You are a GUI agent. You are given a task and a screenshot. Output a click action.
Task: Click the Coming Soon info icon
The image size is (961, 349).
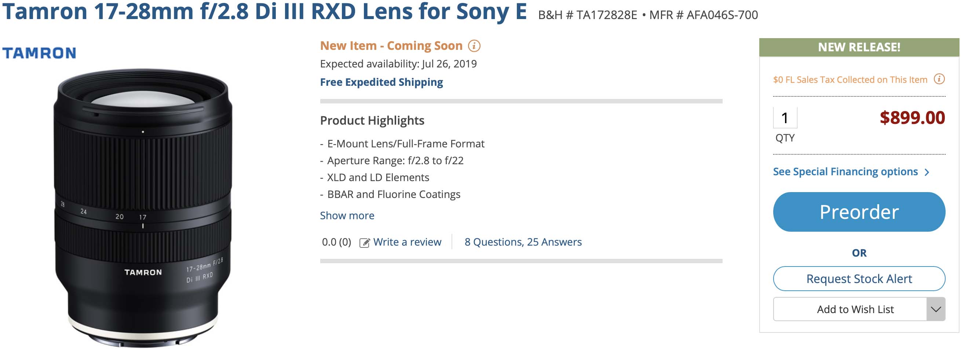474,46
